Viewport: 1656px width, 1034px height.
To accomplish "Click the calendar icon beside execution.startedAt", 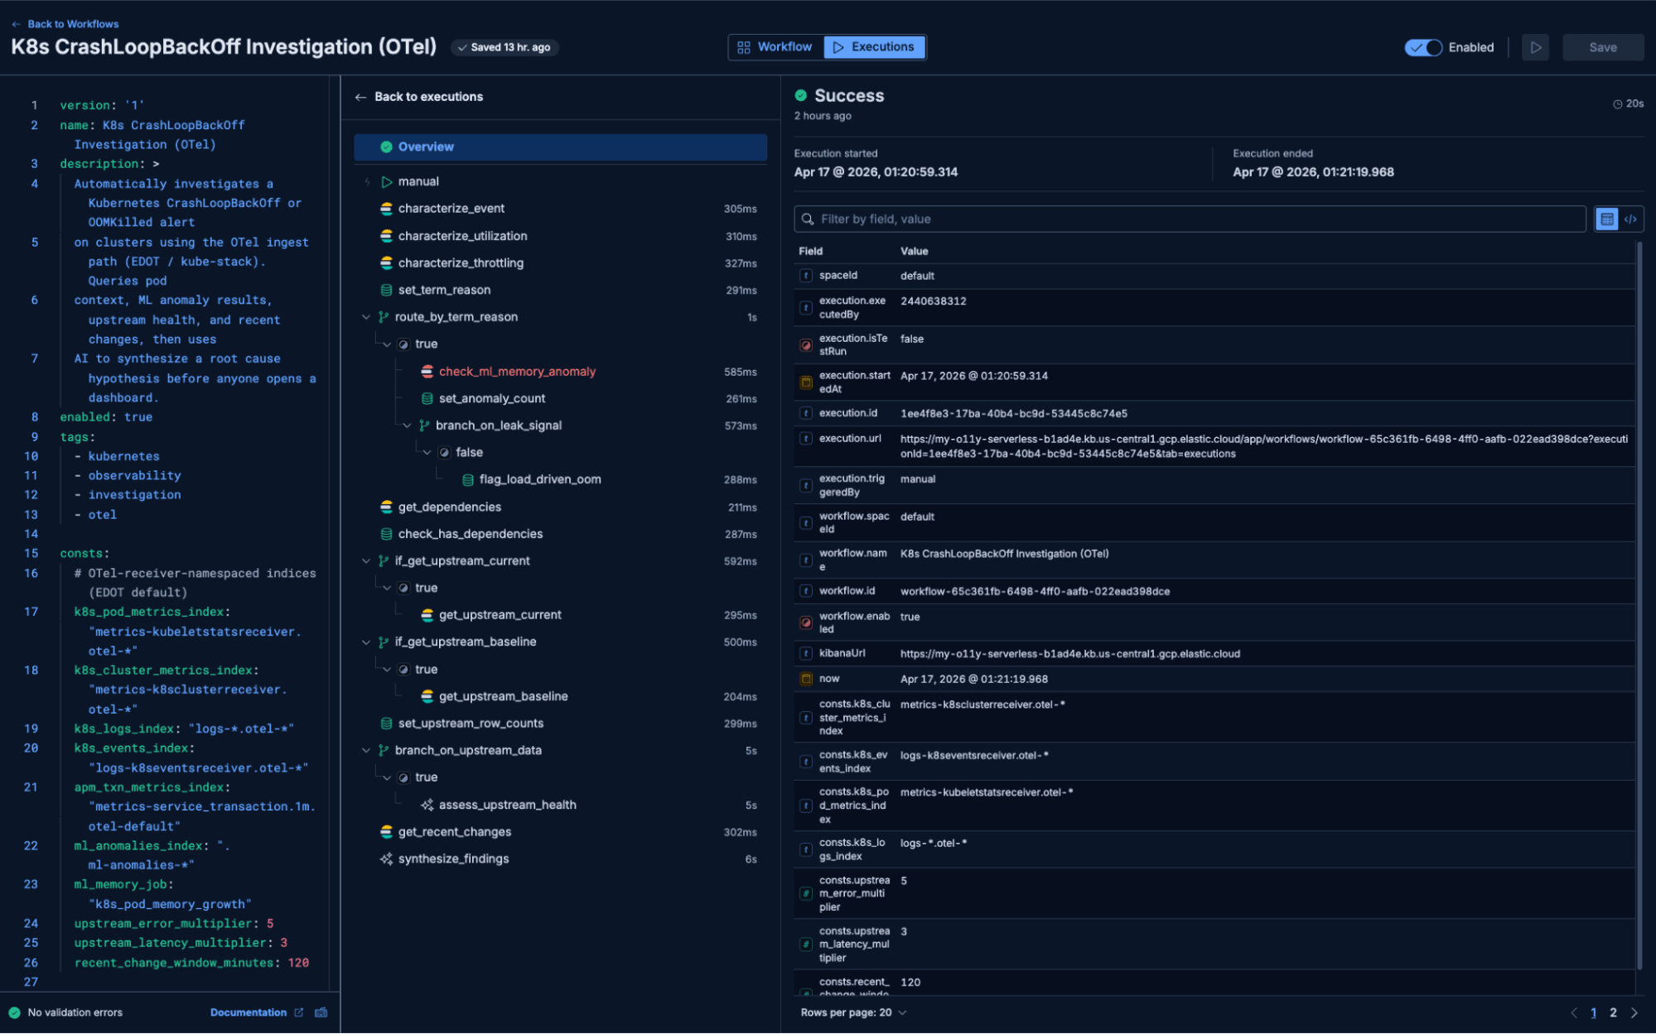I will pyautogui.click(x=805, y=382).
